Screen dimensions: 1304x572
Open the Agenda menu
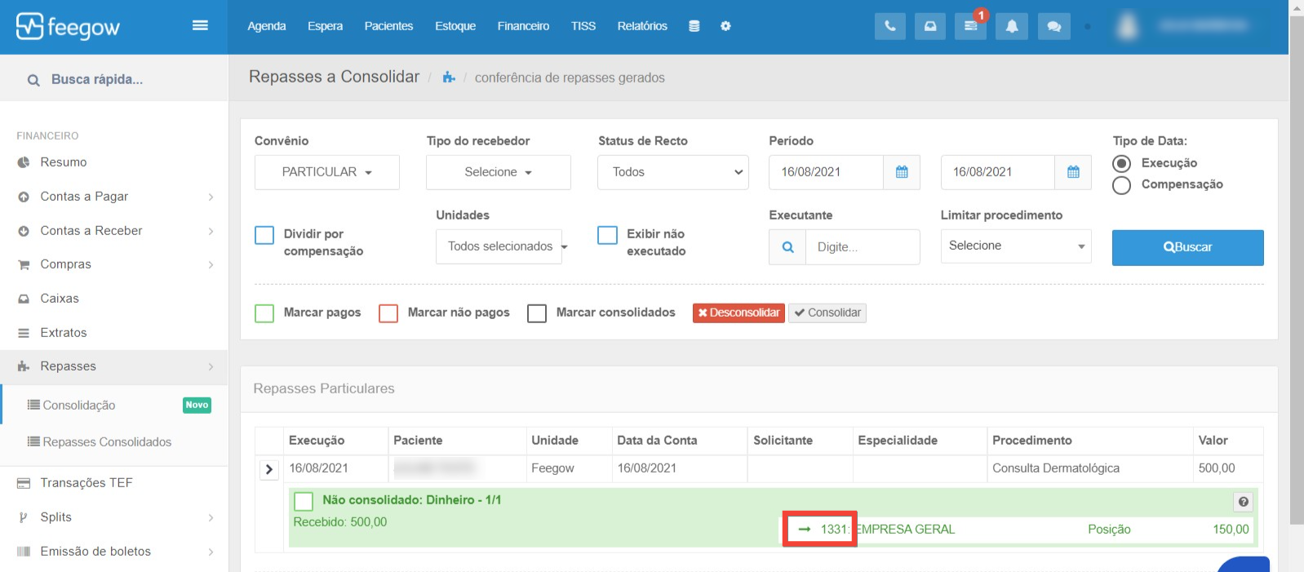267,26
